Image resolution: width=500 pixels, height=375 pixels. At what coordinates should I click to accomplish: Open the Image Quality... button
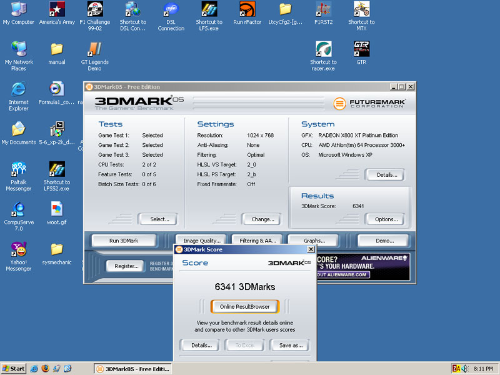[x=201, y=240]
